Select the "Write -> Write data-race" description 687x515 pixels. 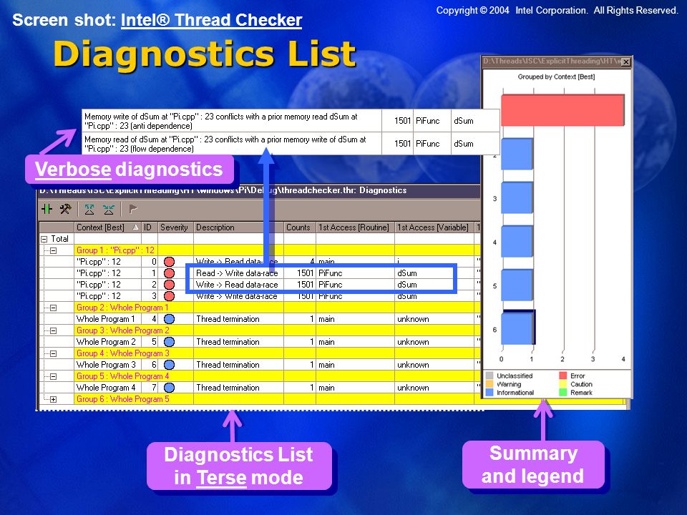[237, 296]
